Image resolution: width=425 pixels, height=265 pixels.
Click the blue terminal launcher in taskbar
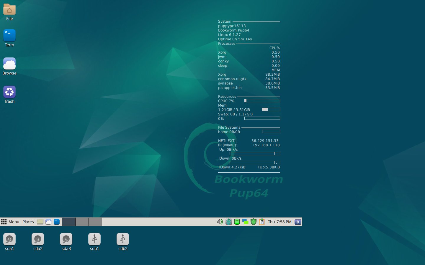57,222
